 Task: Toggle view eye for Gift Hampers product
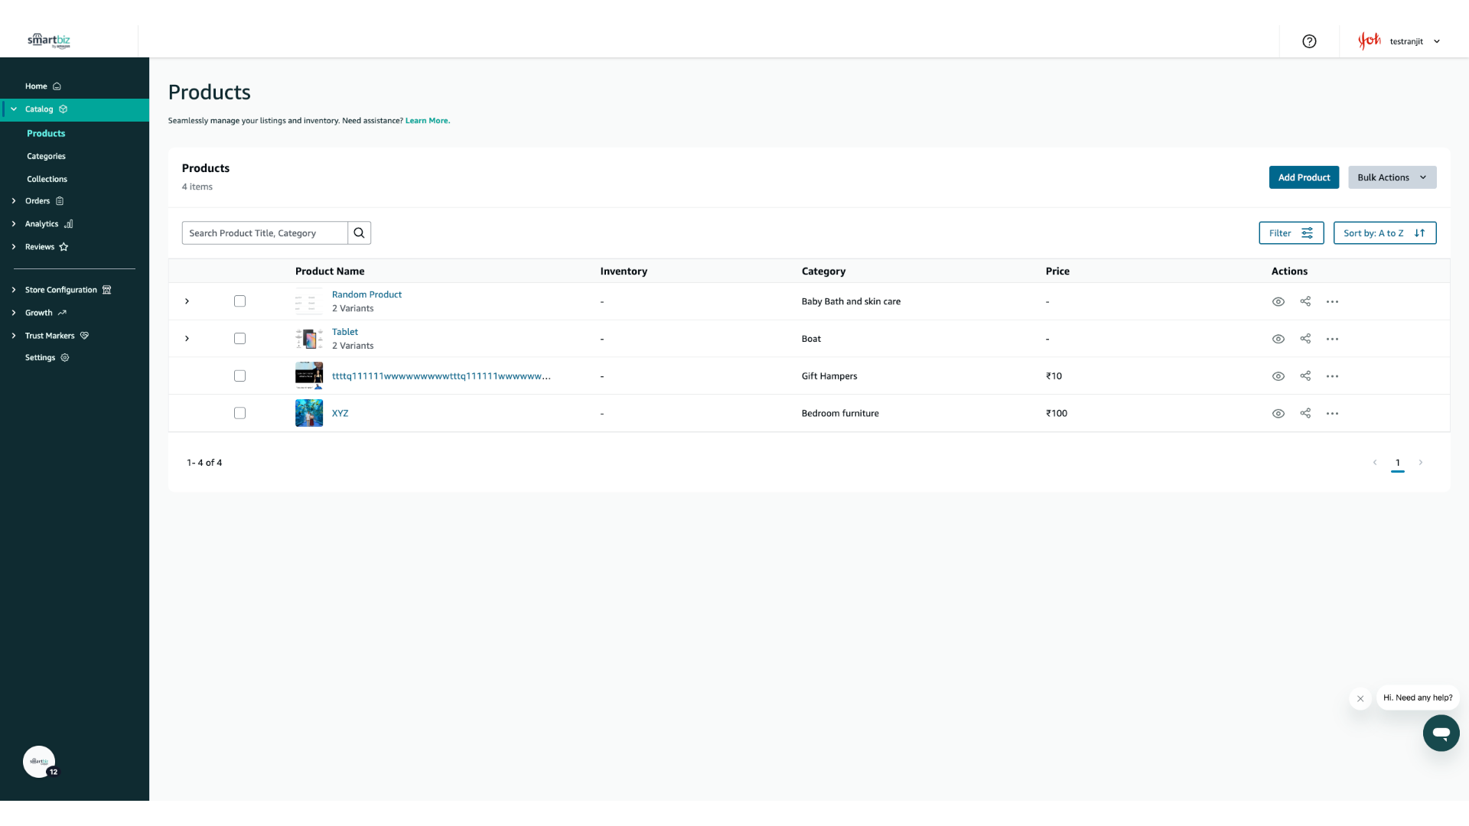coord(1278,376)
